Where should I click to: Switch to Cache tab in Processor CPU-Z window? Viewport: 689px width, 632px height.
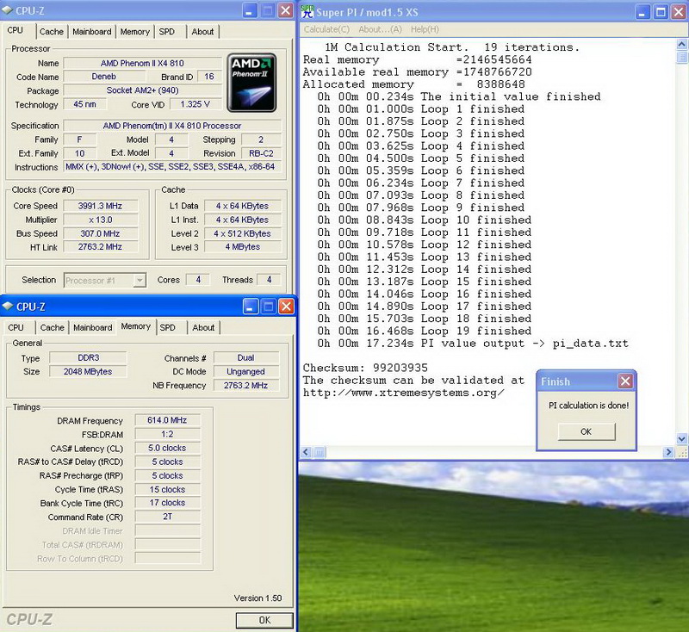pos(52,32)
